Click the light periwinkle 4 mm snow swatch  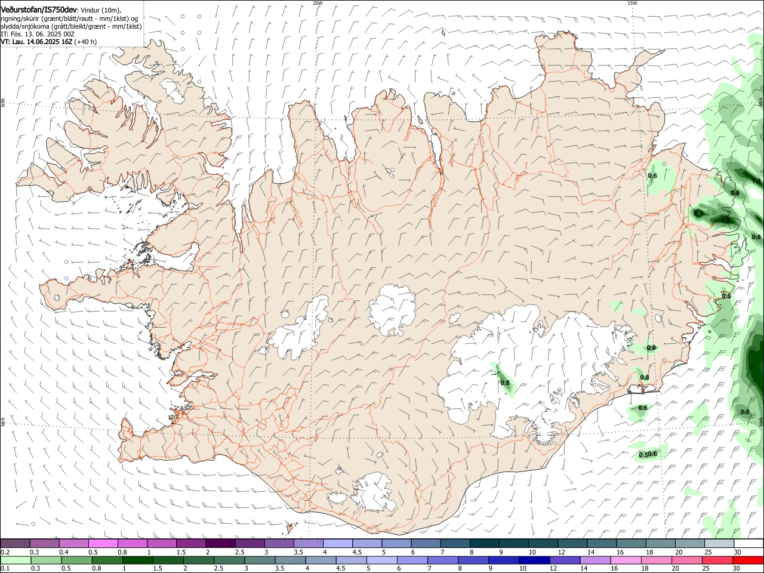point(338,543)
